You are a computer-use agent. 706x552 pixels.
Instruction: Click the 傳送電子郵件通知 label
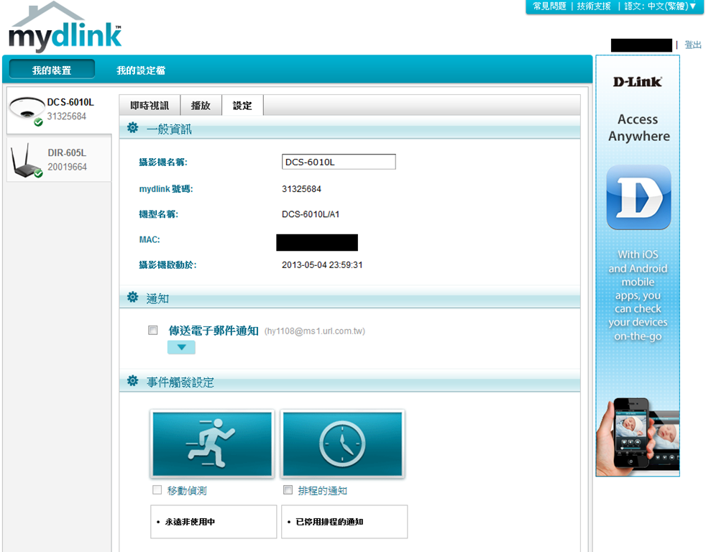(214, 331)
